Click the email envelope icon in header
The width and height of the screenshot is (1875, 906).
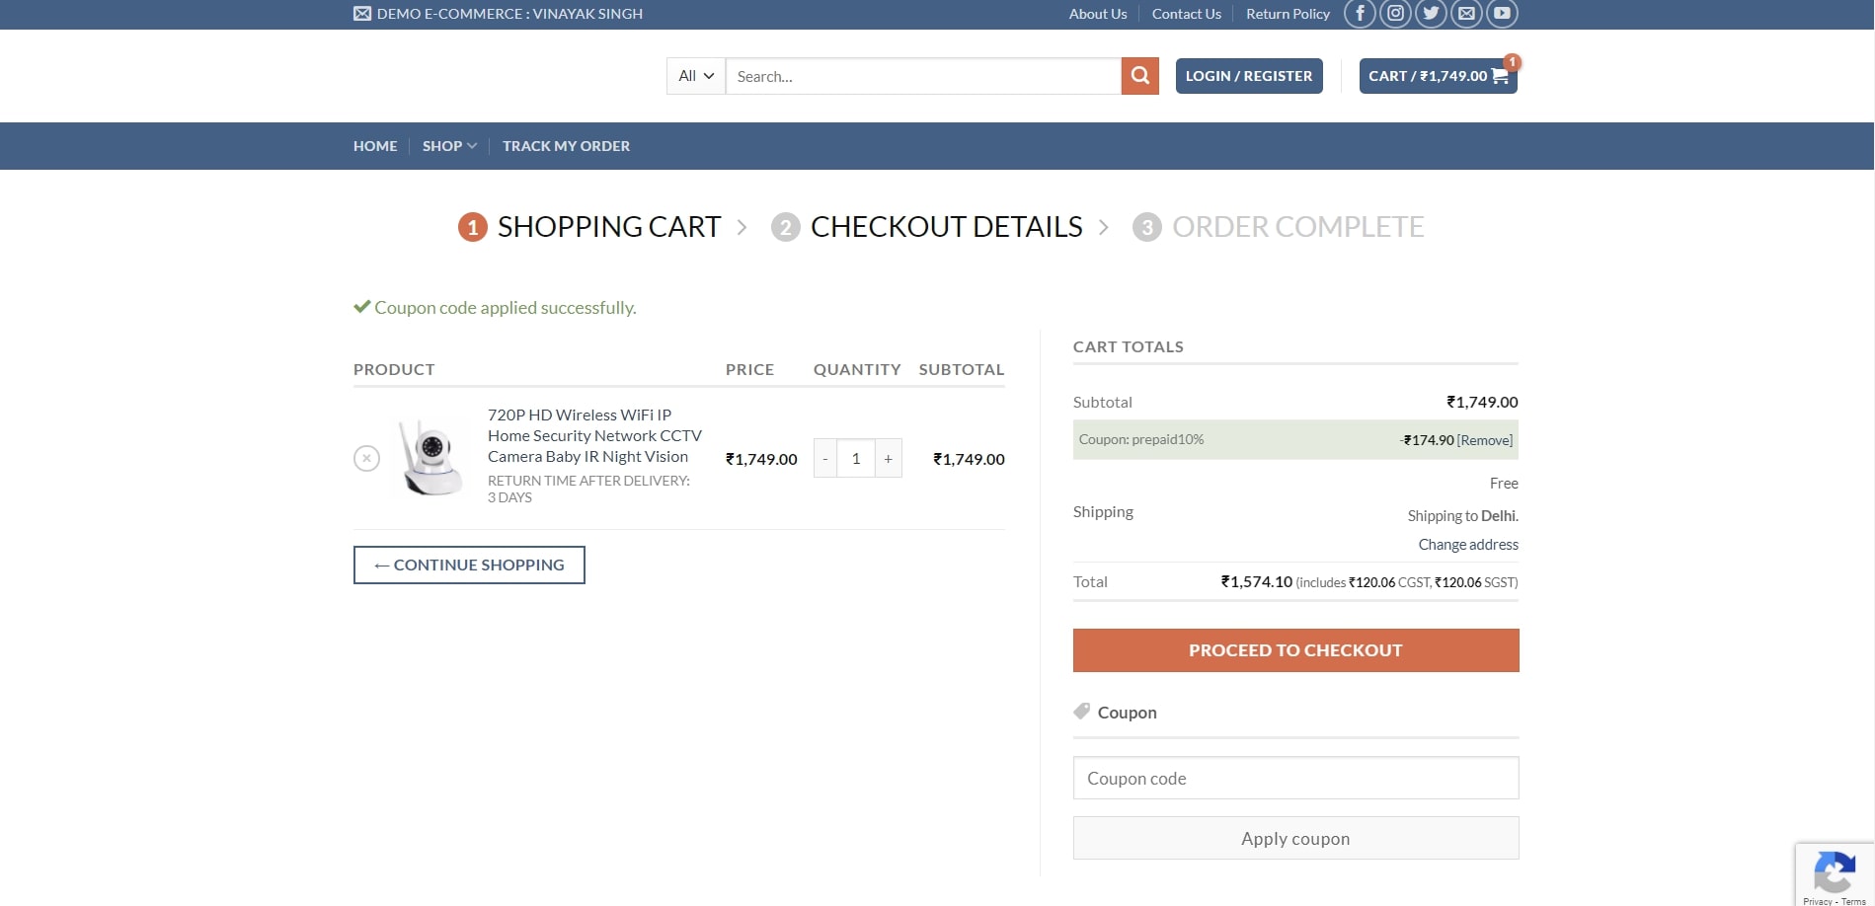point(1466,14)
